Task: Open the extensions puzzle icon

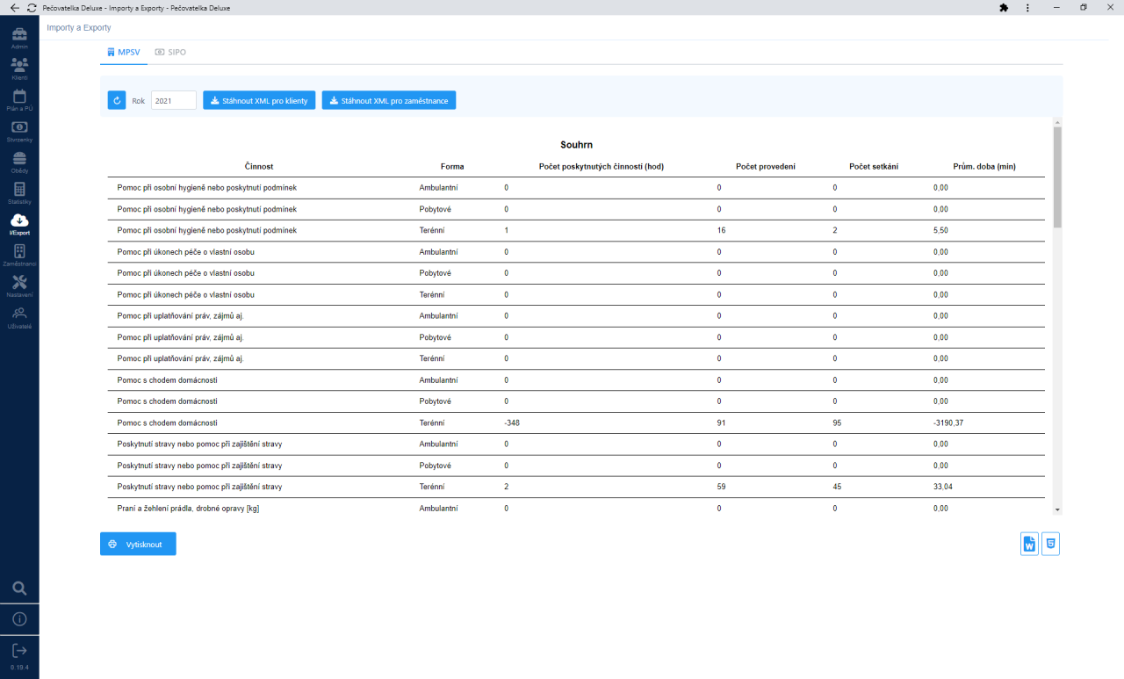Action: click(x=1004, y=7)
